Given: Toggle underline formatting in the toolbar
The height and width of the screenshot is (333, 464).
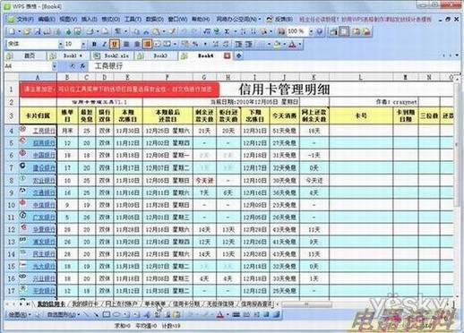Looking at the screenshot, I should pos(115,45).
